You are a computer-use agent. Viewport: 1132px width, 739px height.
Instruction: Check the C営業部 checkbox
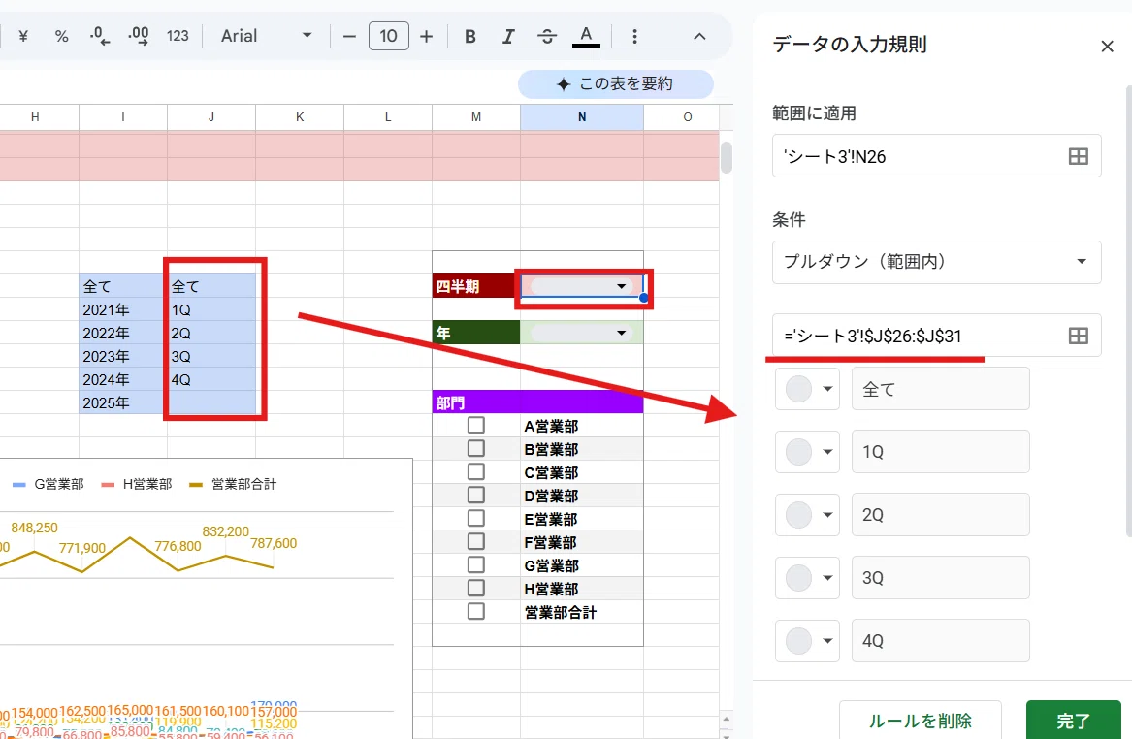click(475, 471)
